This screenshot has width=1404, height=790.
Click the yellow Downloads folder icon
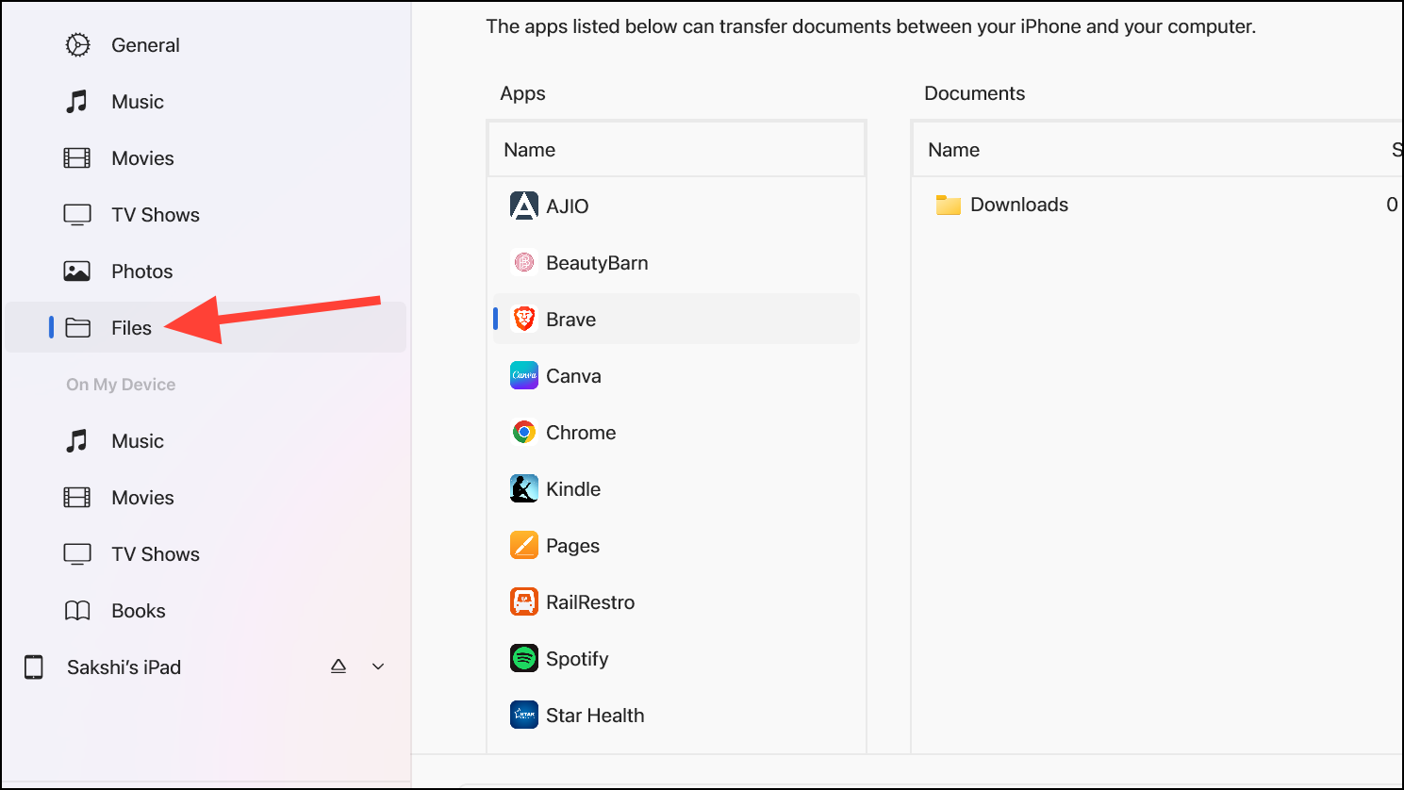point(949,205)
